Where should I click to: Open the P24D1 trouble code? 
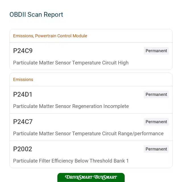point(23,94)
